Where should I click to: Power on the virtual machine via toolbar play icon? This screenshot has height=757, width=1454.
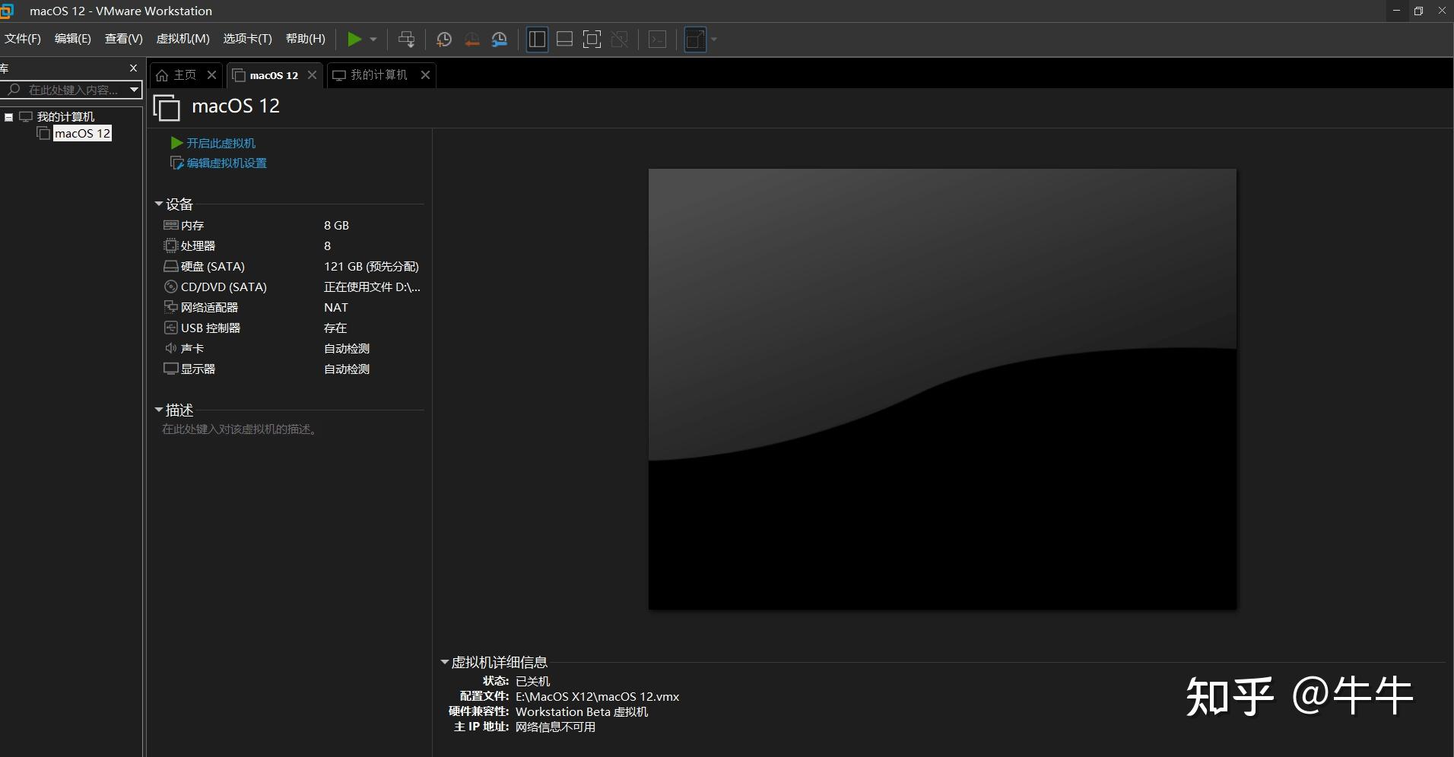click(354, 40)
